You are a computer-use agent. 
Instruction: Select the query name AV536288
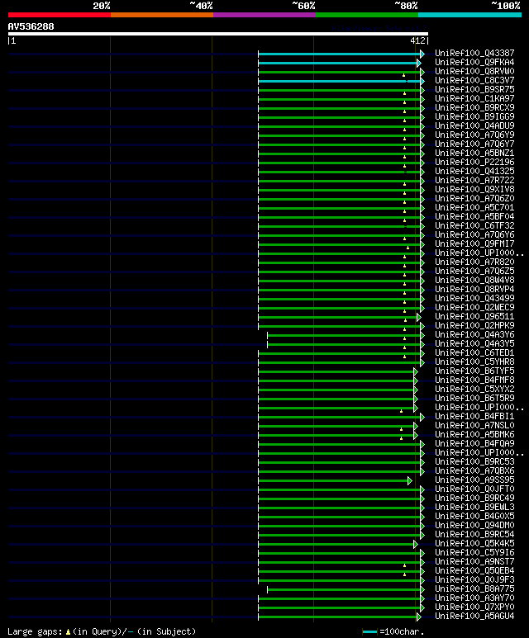(31, 26)
